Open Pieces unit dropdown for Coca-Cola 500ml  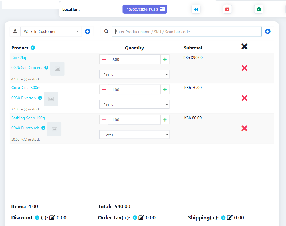click(134, 104)
